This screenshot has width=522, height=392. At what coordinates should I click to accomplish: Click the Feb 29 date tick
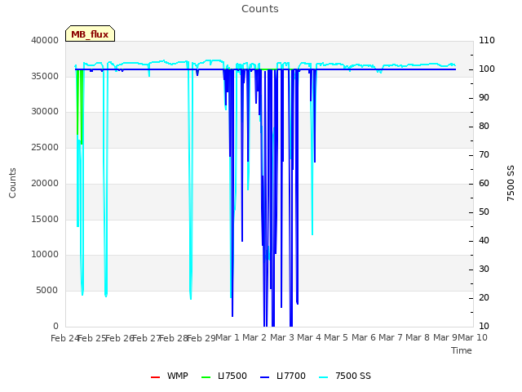point(201,338)
